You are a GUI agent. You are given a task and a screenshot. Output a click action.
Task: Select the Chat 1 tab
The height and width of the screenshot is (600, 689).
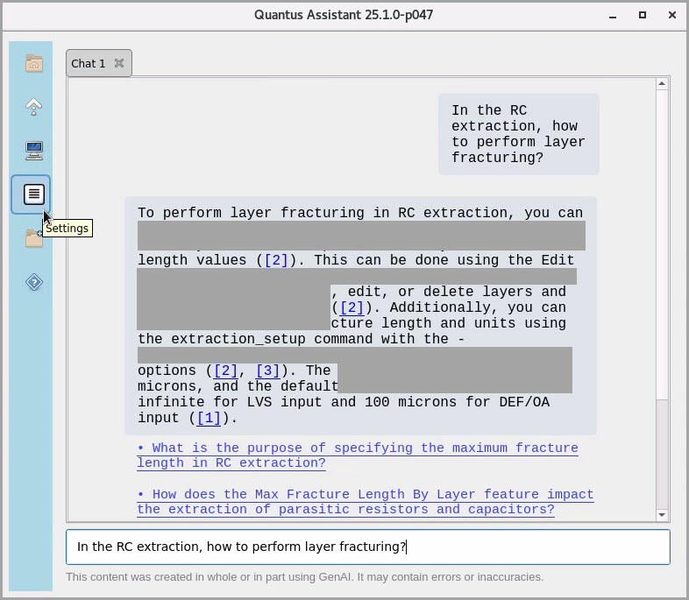[x=98, y=63]
